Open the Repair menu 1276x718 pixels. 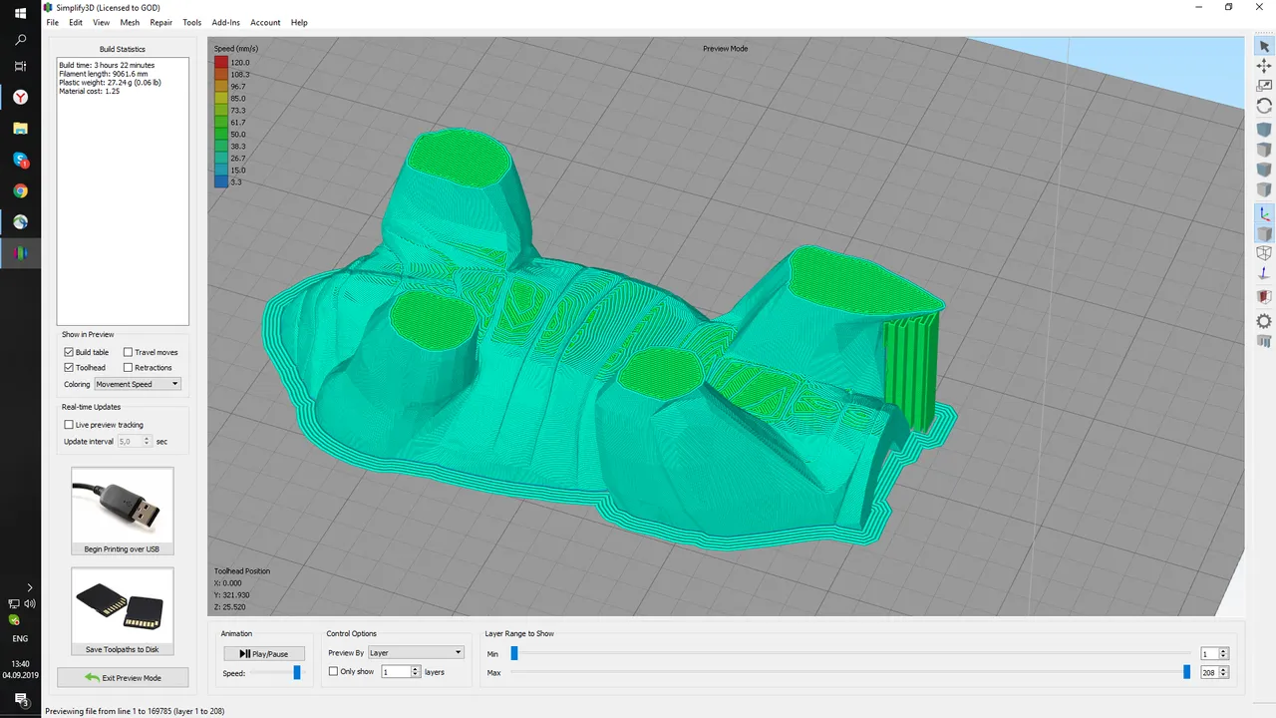160,22
